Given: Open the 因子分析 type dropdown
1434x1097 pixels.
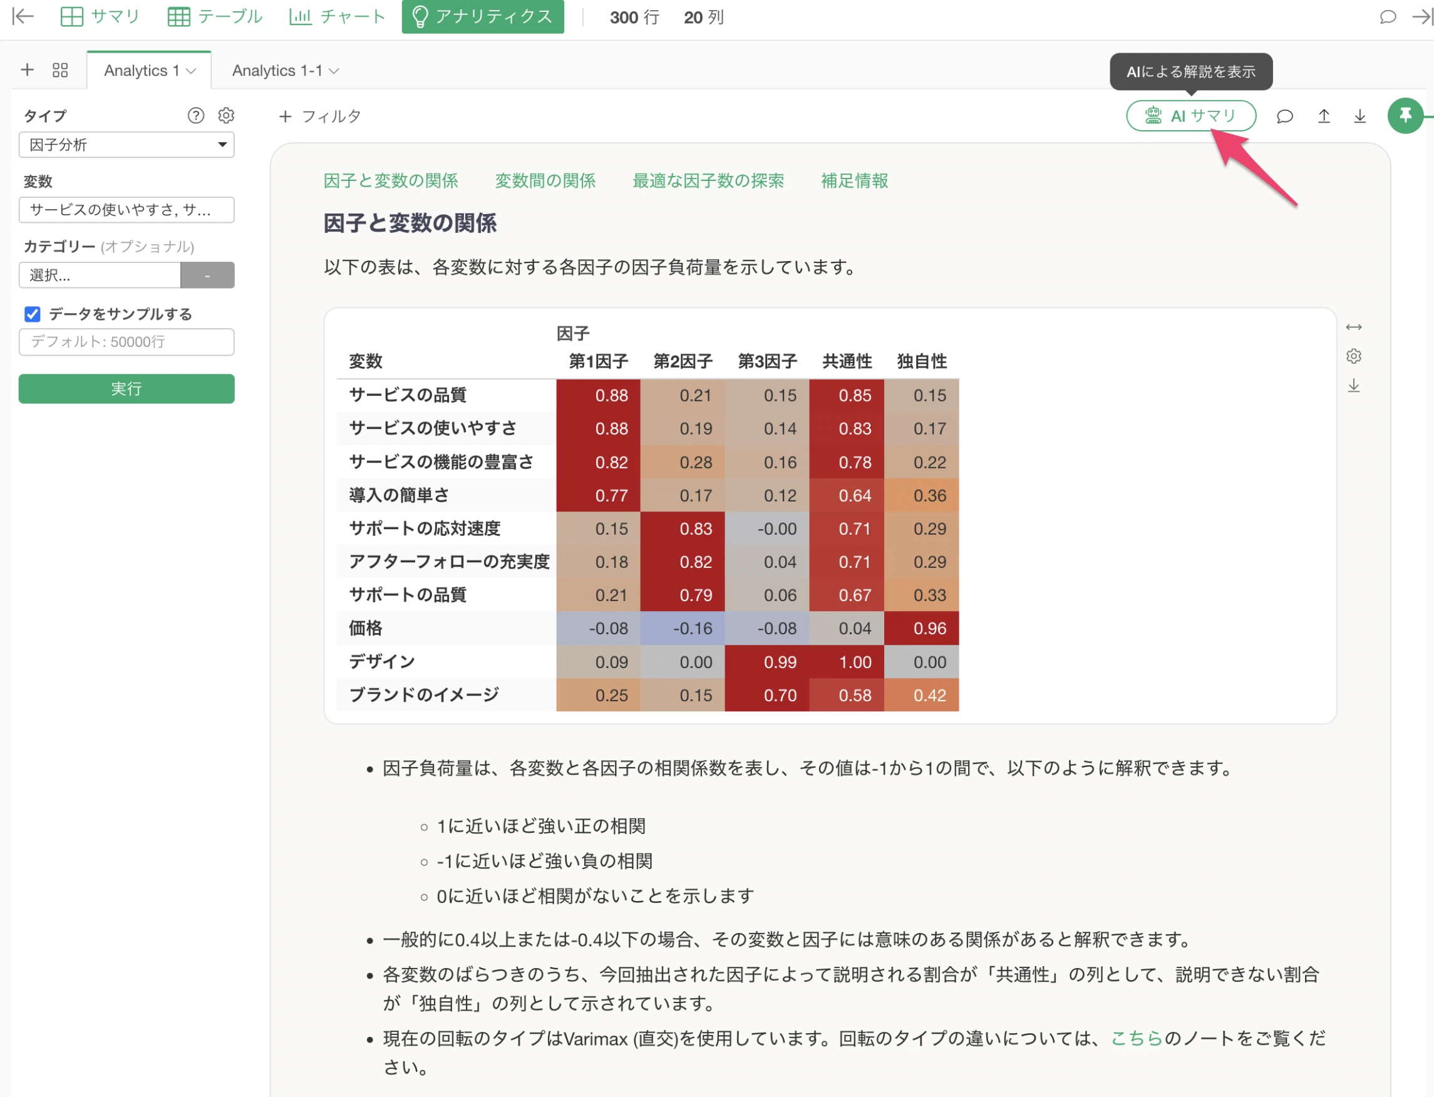Looking at the screenshot, I should tap(126, 144).
